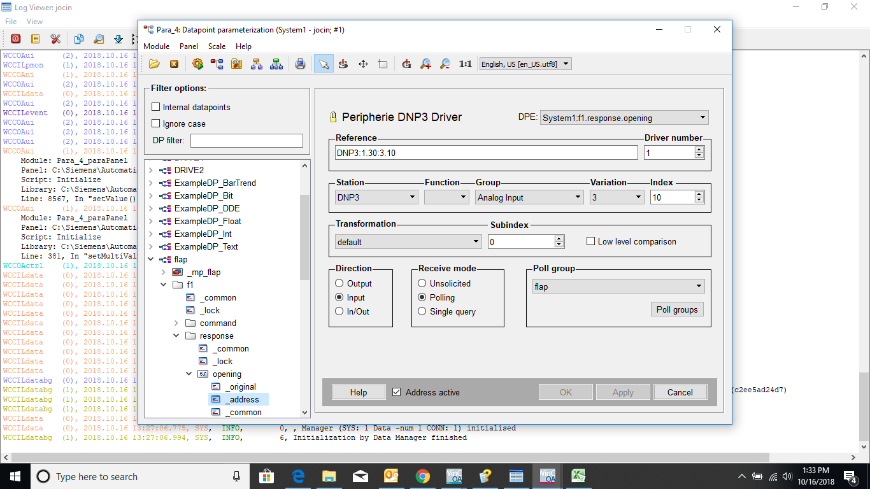Viewport: 870px width, 489px height.
Task: Click the copy icon in Log Viewer toolbar
Action: click(78, 39)
